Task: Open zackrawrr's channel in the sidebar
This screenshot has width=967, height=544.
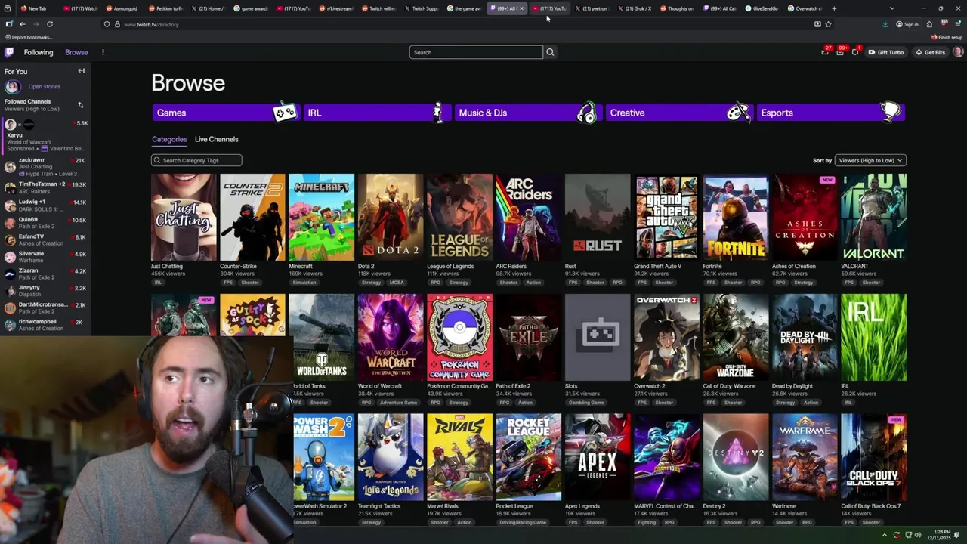Action: (x=45, y=165)
